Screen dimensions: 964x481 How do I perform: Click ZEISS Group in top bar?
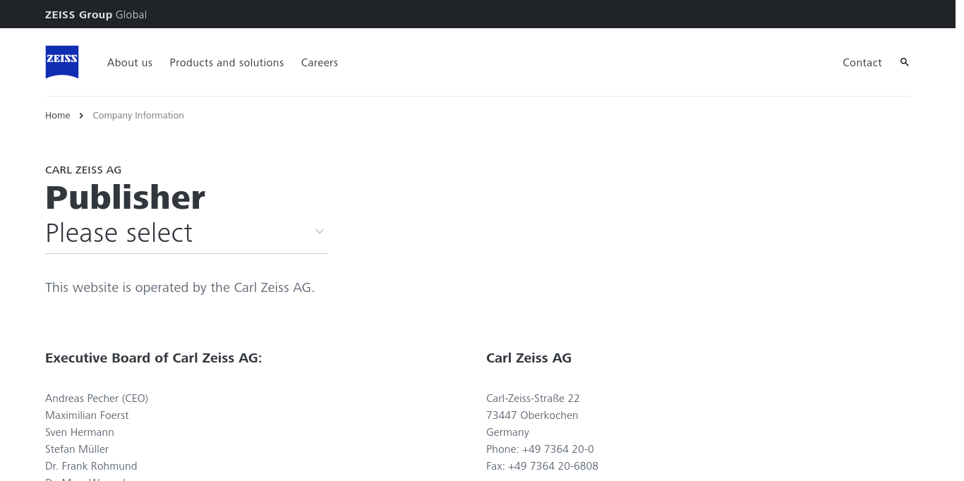(78, 15)
